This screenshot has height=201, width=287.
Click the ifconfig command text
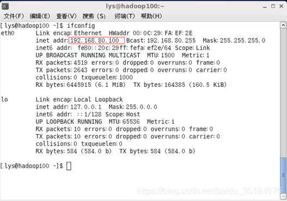81,26
